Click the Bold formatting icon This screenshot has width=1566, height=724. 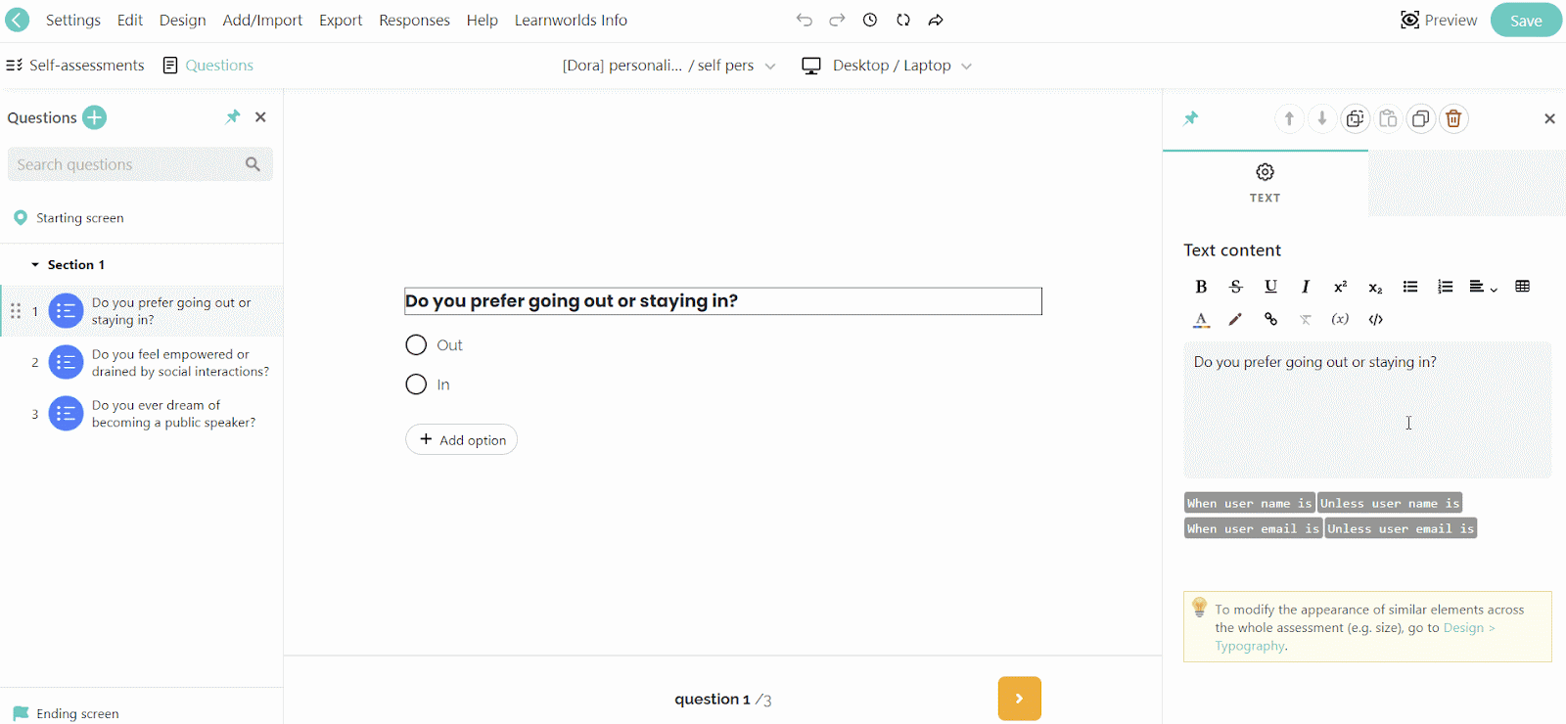[x=1201, y=287]
